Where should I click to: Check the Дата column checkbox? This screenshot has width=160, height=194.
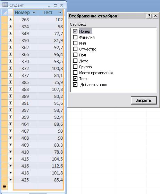75,61
